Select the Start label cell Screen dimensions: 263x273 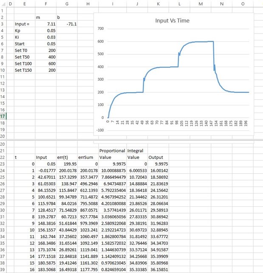click(25, 44)
